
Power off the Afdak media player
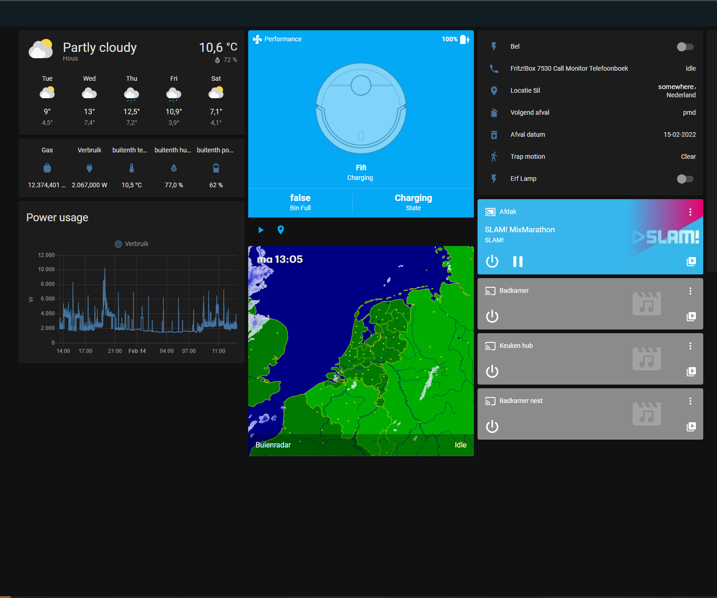tap(492, 262)
